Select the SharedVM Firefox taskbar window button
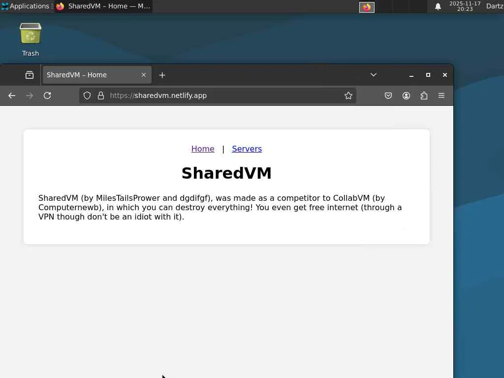This screenshot has width=504, height=378. pos(103,6)
